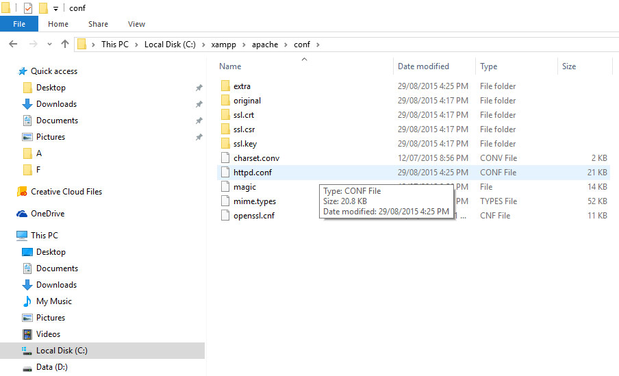Click the Back navigation arrow

(x=13, y=45)
